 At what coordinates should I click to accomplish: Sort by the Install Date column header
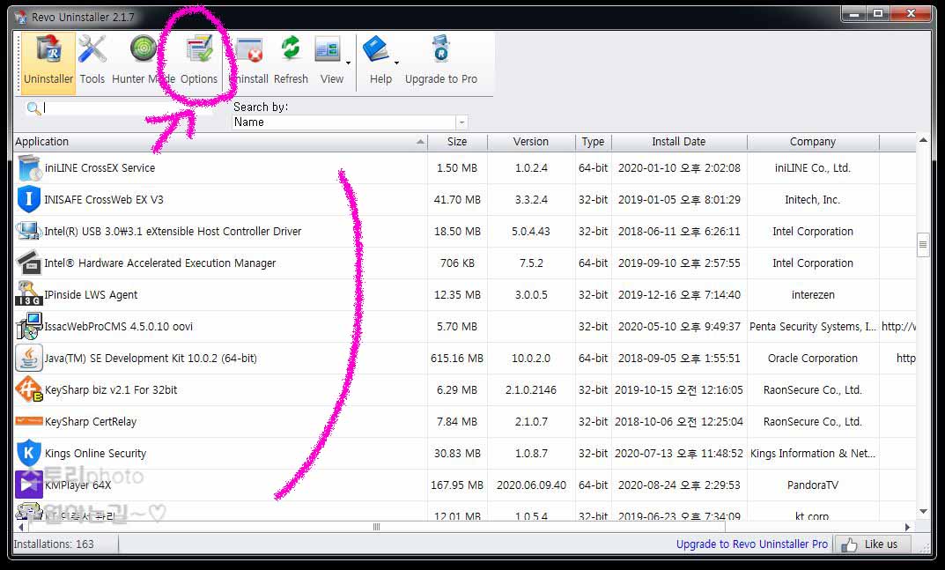point(679,142)
